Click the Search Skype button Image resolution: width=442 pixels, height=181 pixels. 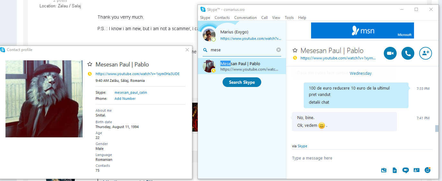point(242,82)
